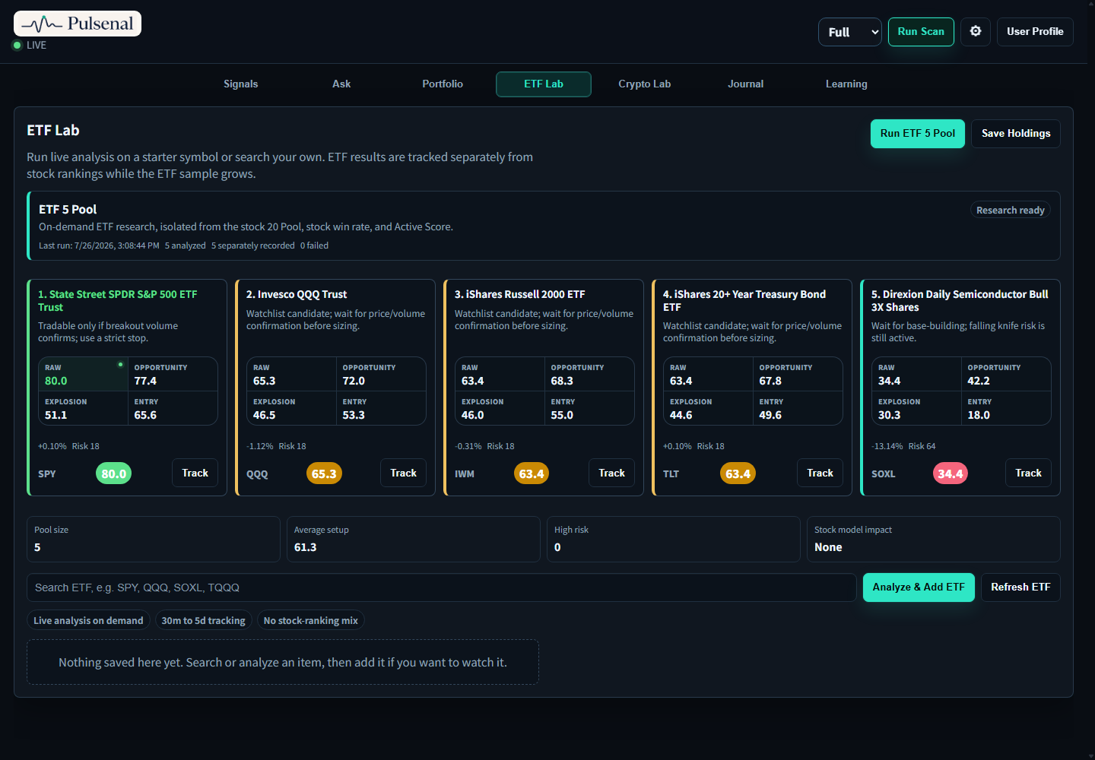Click the ETF 5 Pool heading

68,210
